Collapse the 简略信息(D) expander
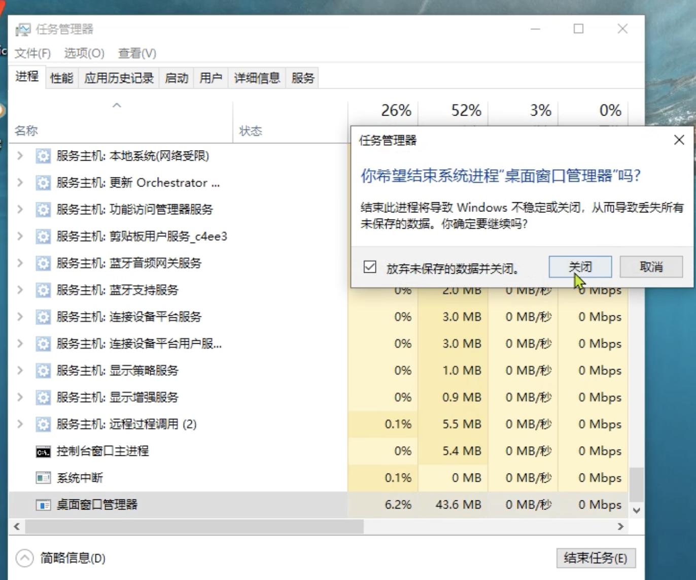The height and width of the screenshot is (580, 696). click(23, 557)
